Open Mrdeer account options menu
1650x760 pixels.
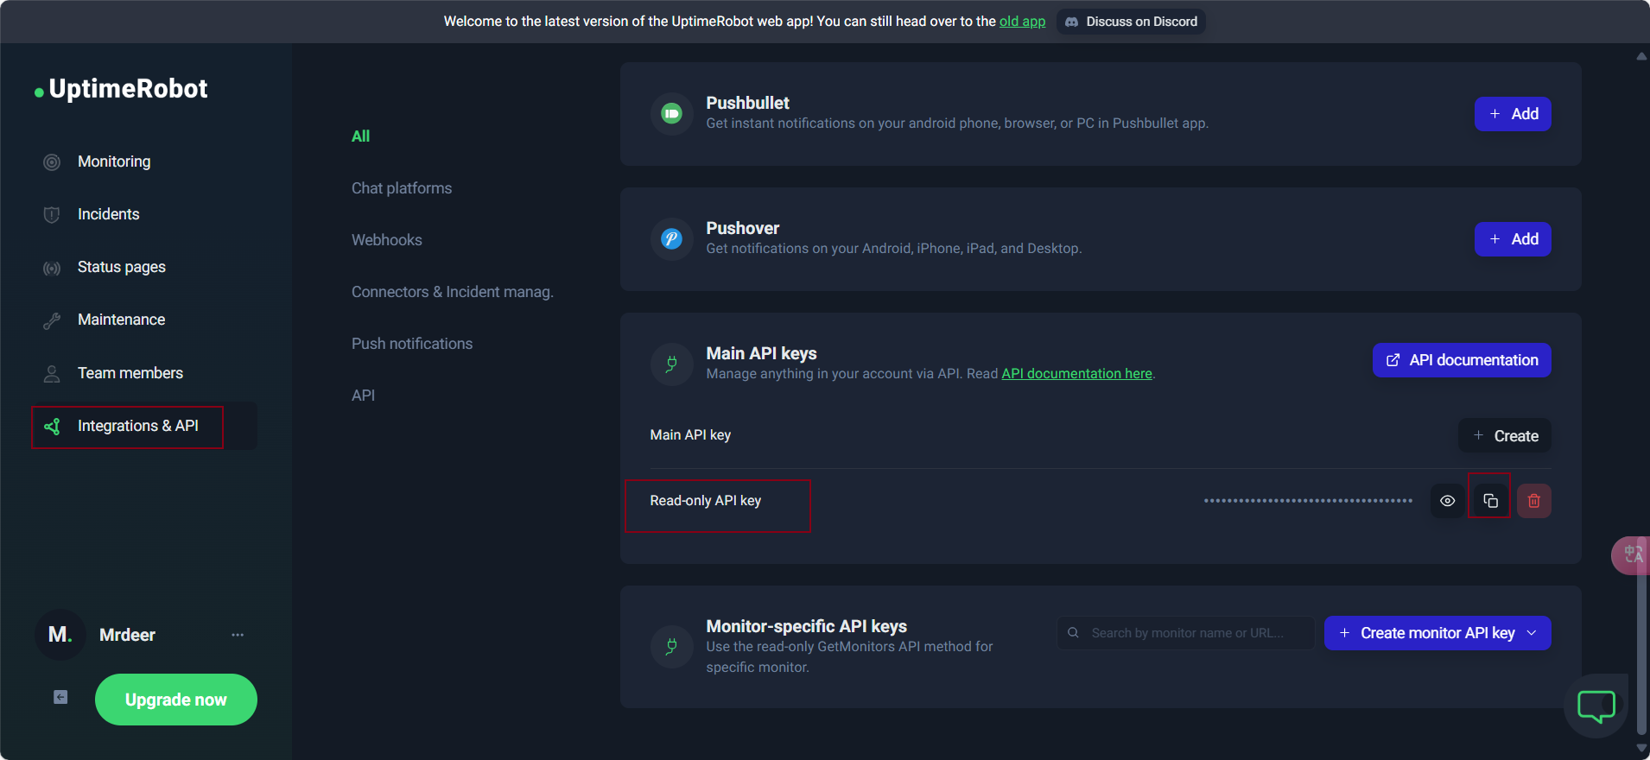(238, 635)
